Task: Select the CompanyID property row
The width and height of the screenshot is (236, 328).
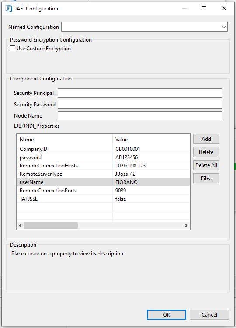Action: tap(103, 149)
